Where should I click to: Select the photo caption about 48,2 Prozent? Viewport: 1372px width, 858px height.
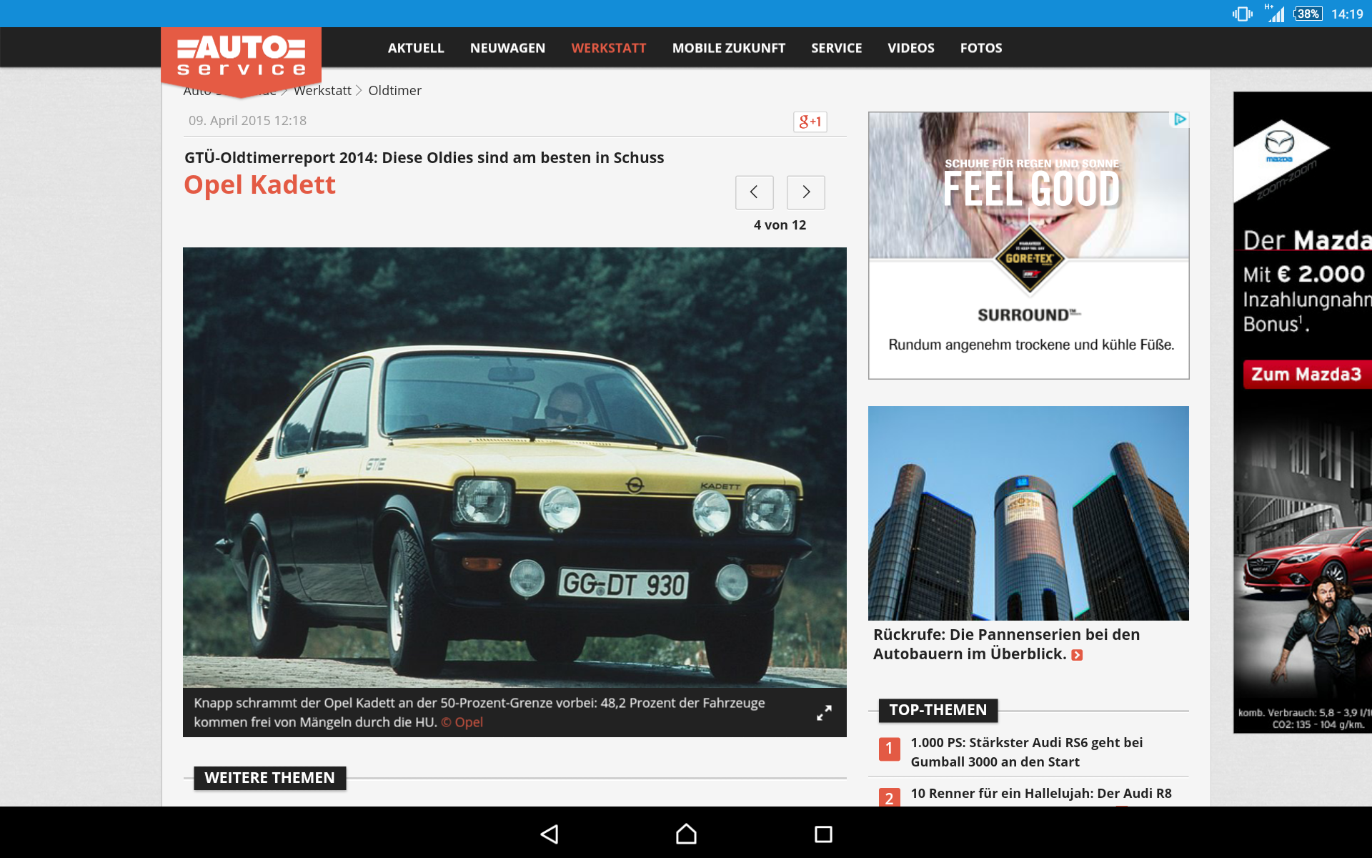(479, 712)
